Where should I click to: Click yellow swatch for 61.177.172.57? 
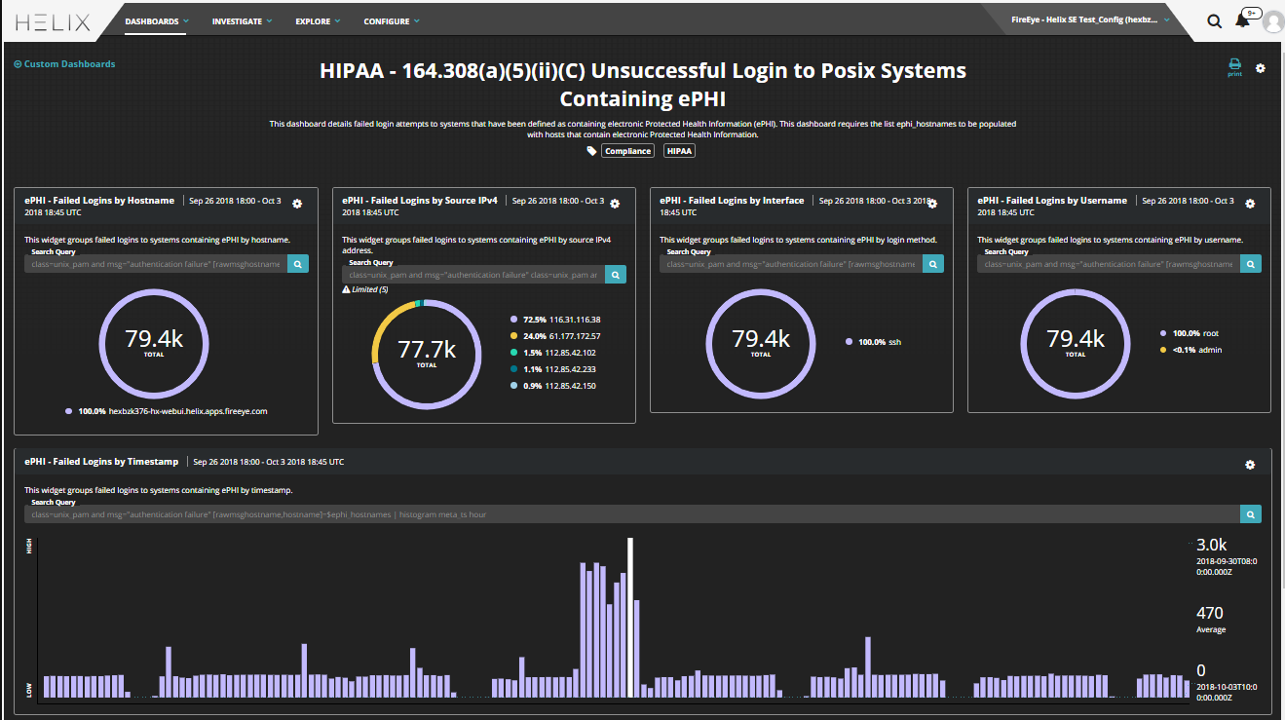512,336
